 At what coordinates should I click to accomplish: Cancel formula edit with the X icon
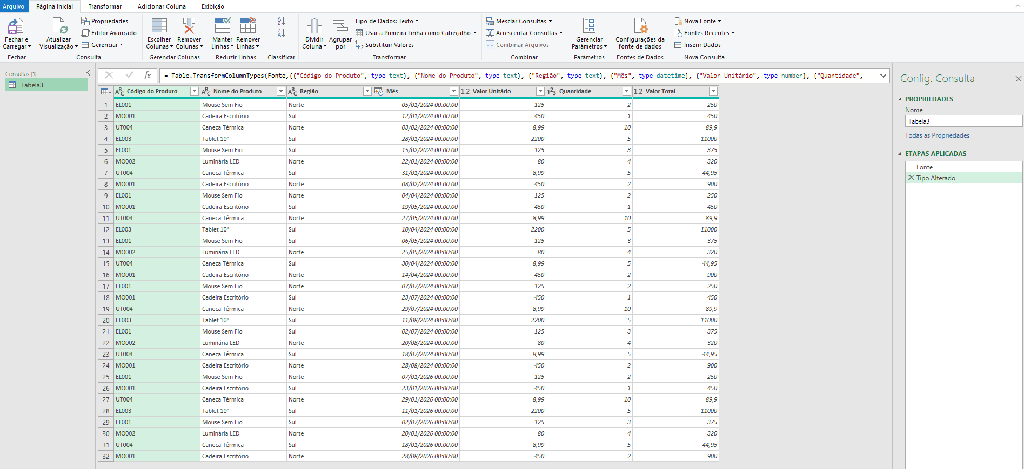click(x=109, y=75)
